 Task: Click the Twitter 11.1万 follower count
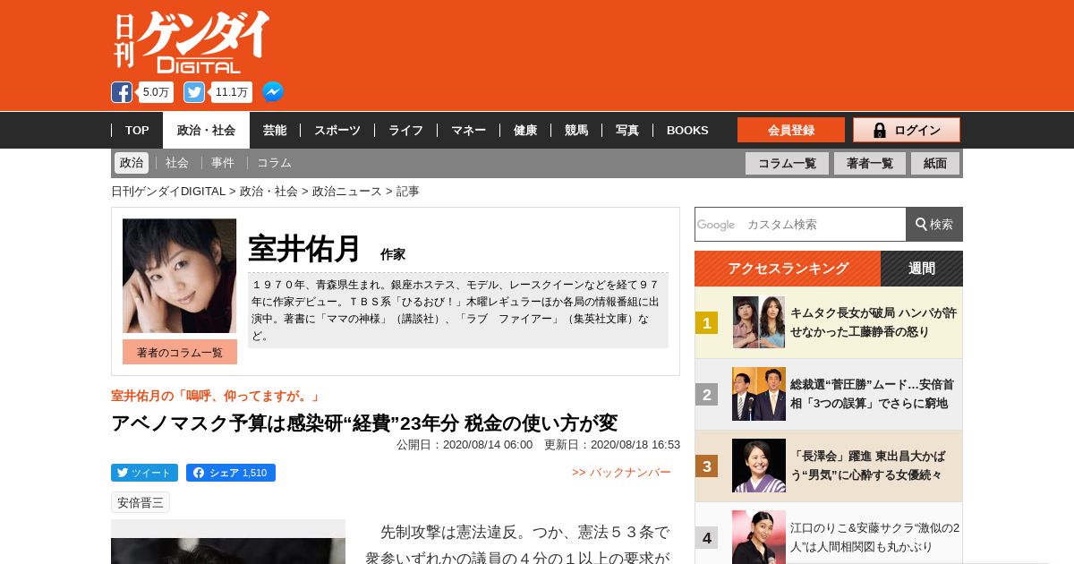[x=232, y=92]
